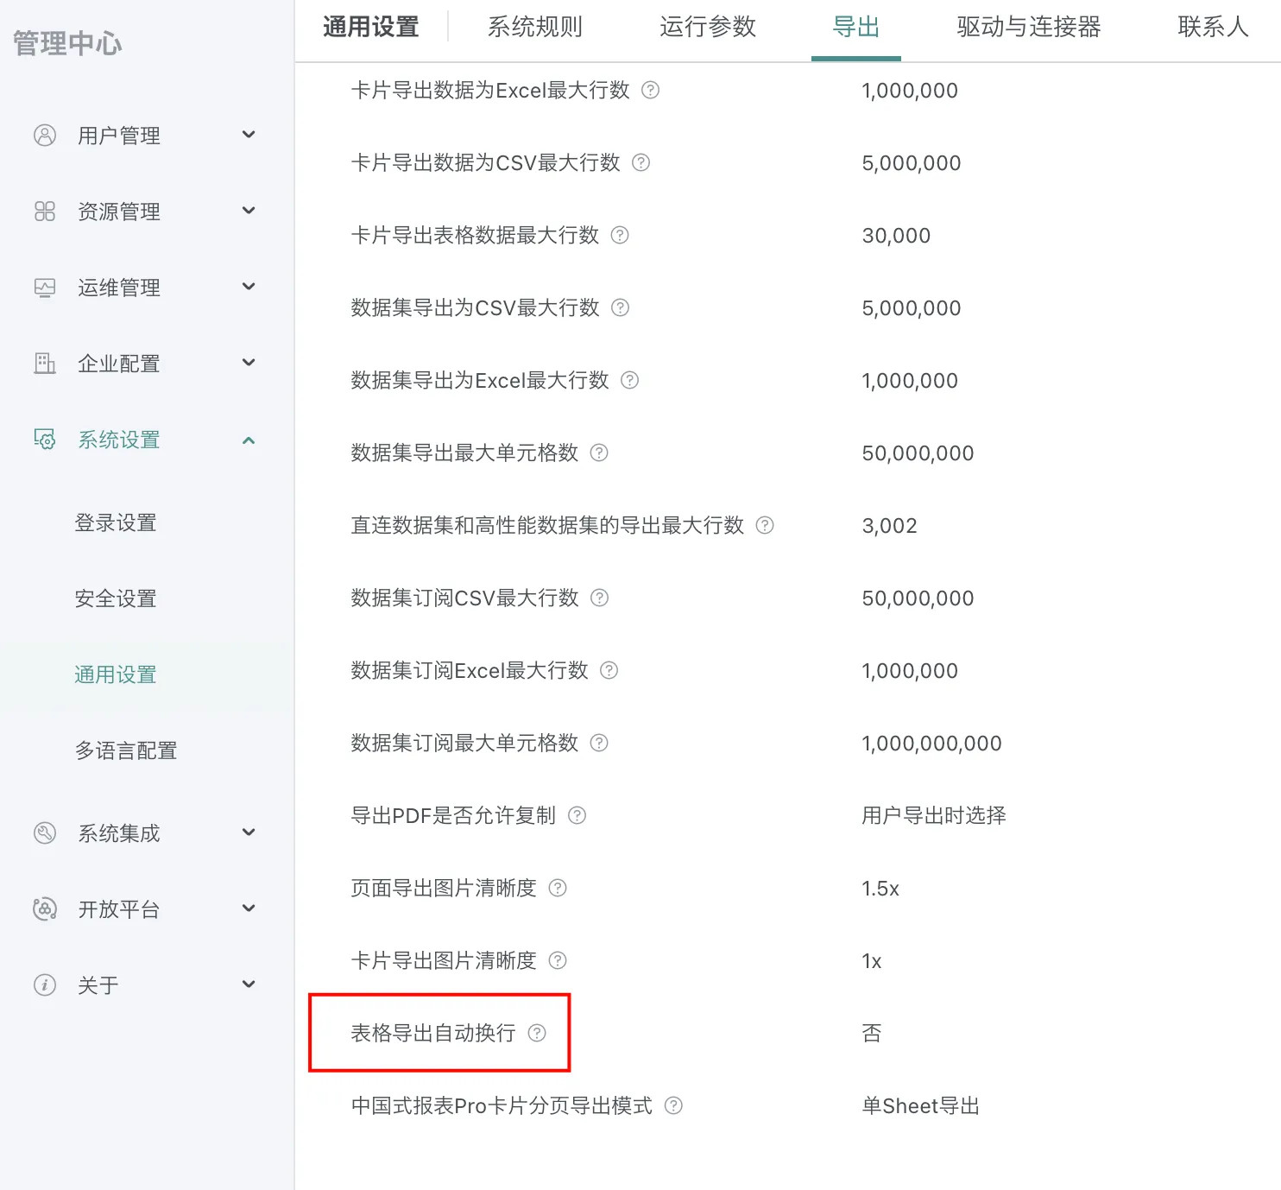Click the 用户管理 user icon in sidebar
Screen dimensions: 1281x1190
tap(45, 136)
